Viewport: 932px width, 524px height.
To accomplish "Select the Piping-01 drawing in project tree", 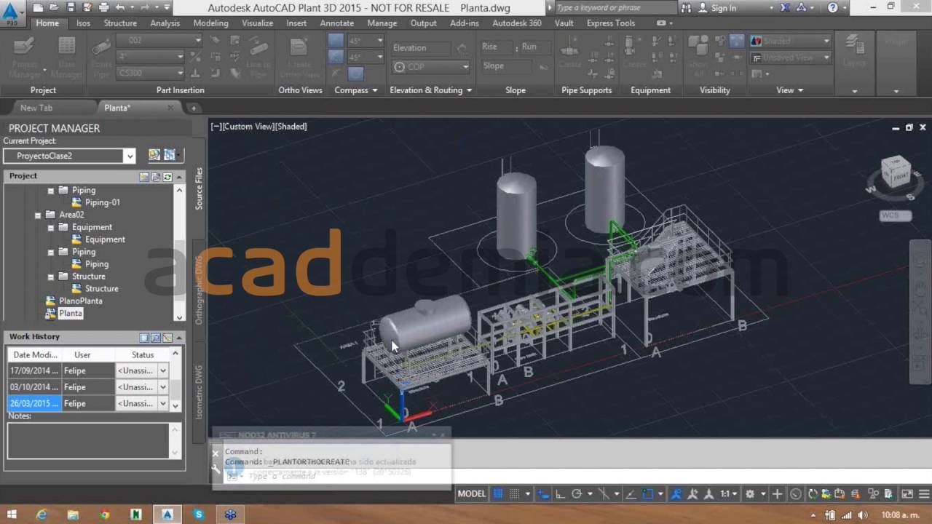I will click(x=102, y=202).
